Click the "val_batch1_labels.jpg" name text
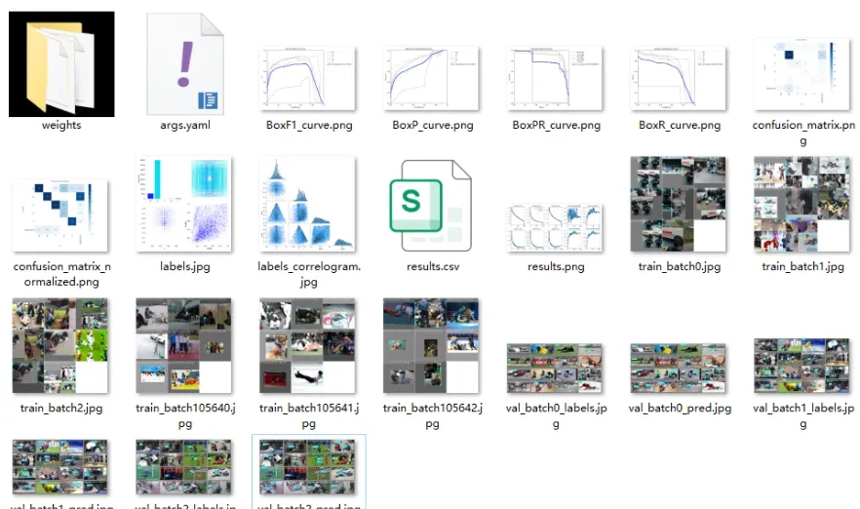This screenshot has height=509, width=860. pos(803,415)
